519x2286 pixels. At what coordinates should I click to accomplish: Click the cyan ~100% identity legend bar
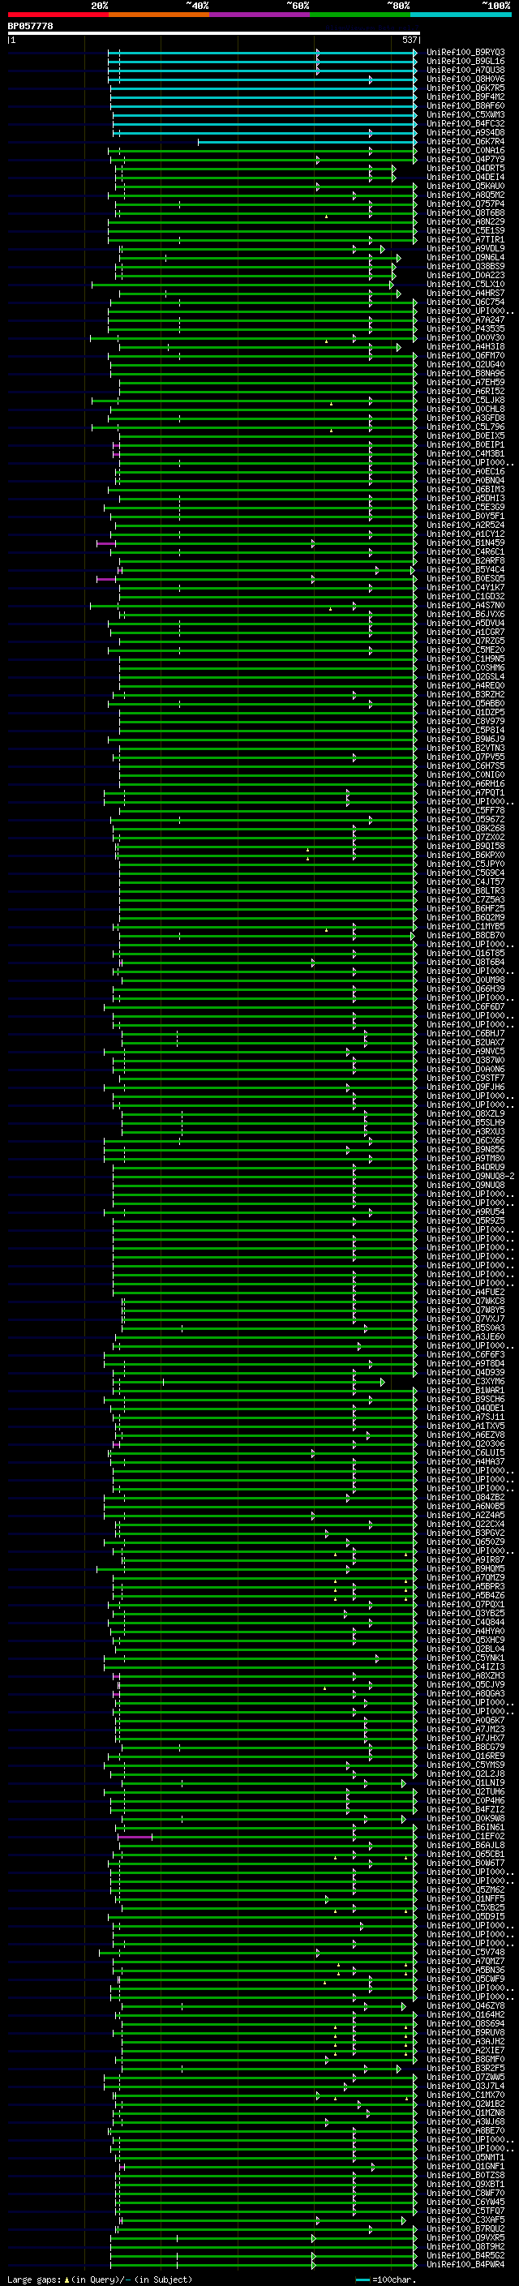(461, 15)
